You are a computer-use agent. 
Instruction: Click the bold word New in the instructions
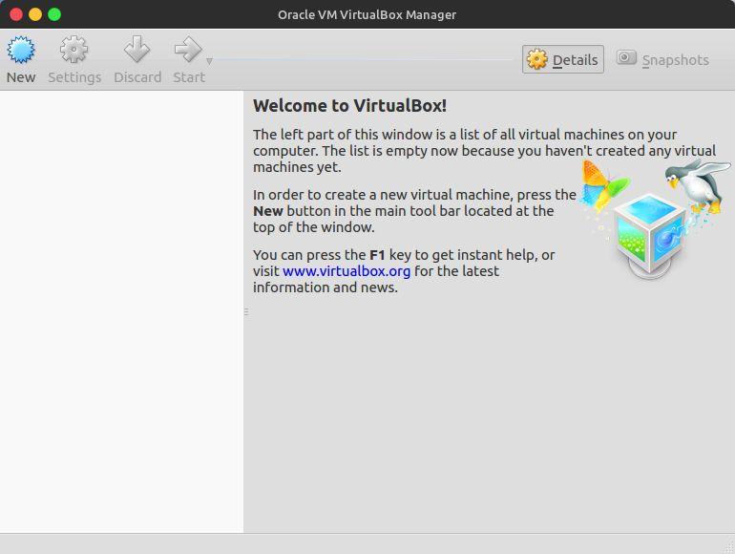click(x=268, y=211)
